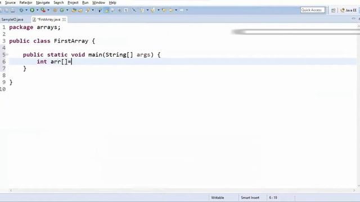Viewport: 360px width, 202px height.
Task: Open the Forward history dropdown arrow
Action: click(187, 10)
